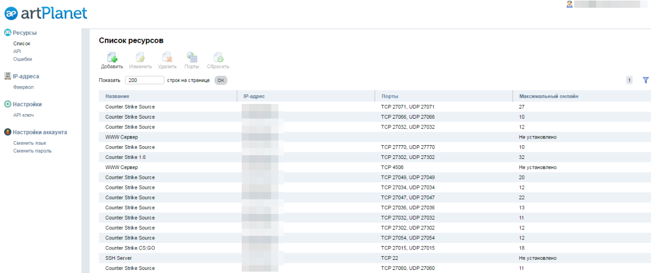This screenshot has height=273, width=651.
Task: Click the max online value 22
Action: tap(522, 198)
